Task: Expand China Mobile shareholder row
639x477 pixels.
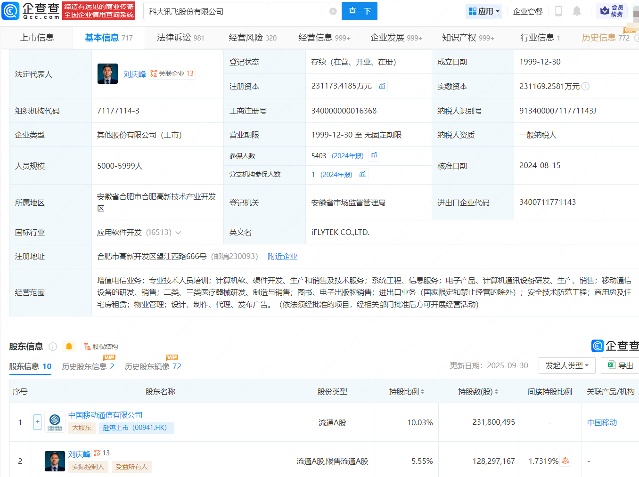Action: [38, 422]
